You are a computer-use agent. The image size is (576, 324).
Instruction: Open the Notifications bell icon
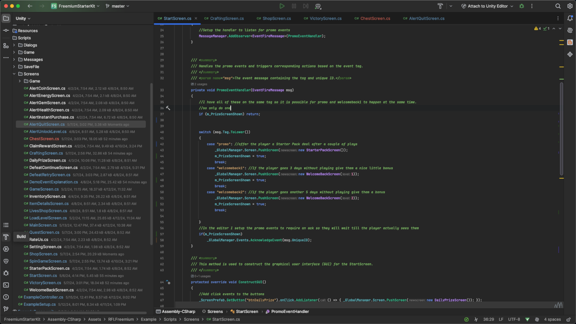[x=570, y=18]
